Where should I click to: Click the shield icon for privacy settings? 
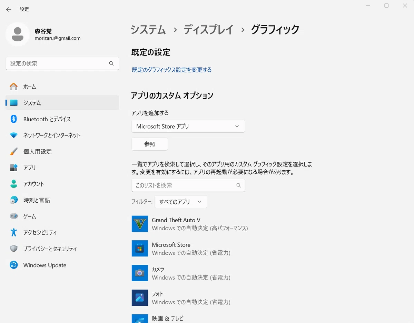[x=13, y=249]
